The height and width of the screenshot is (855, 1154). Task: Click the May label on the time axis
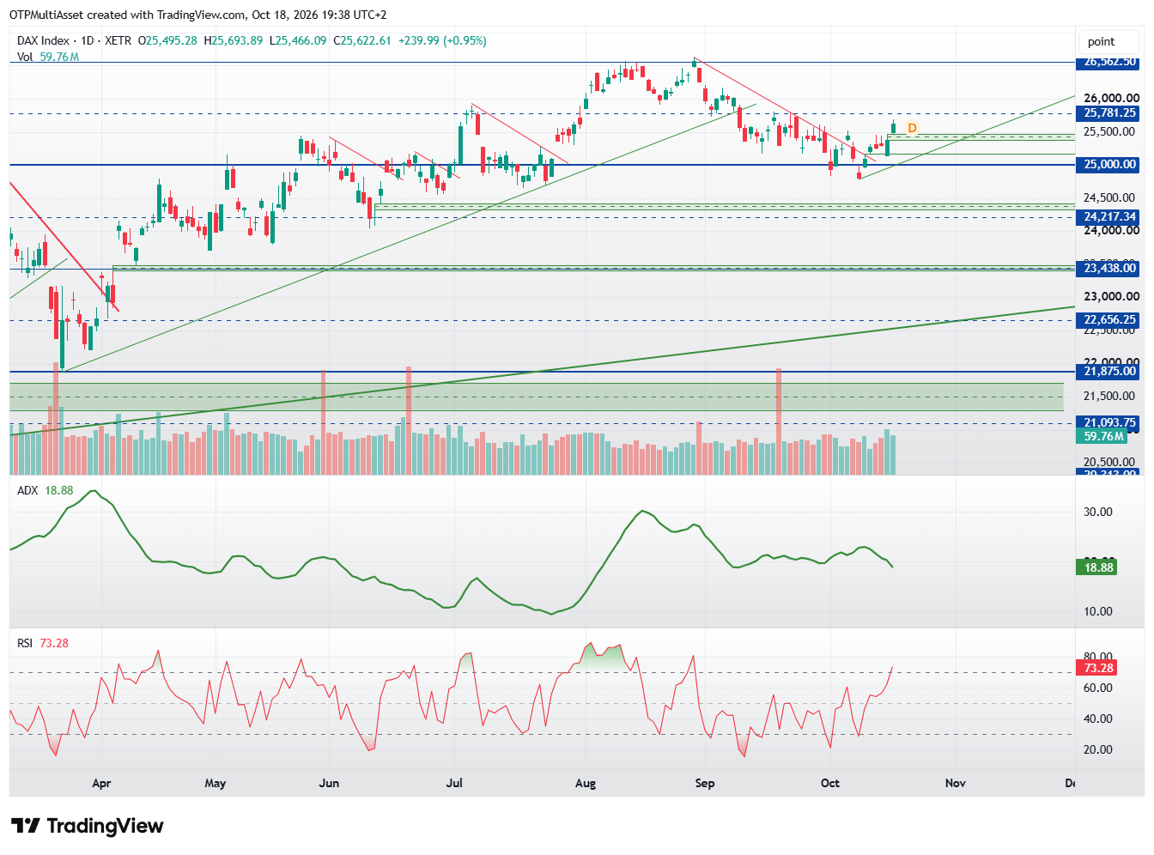coord(216,783)
